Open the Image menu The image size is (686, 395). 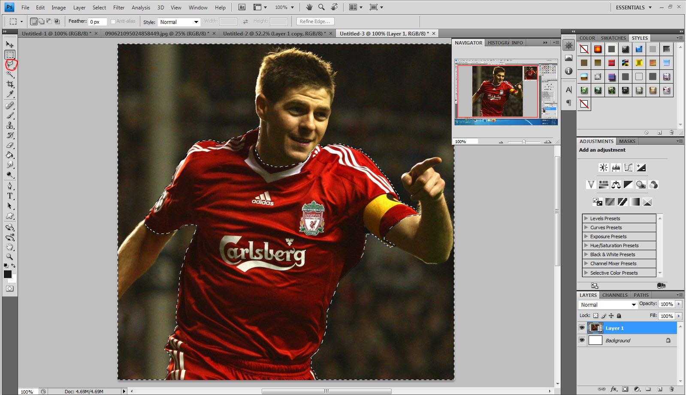pyautogui.click(x=58, y=7)
